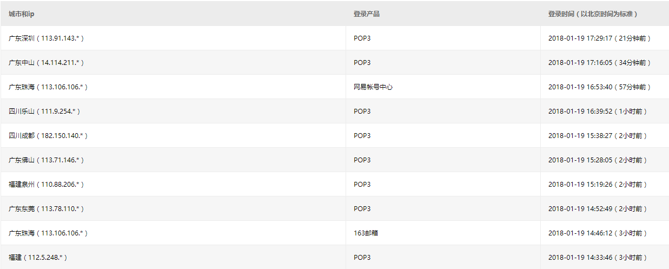The height and width of the screenshot is (269, 669).
Task: Click the 登录产品 column header
Action: (x=367, y=14)
